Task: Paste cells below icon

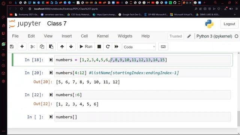Action: (x=51, y=46)
